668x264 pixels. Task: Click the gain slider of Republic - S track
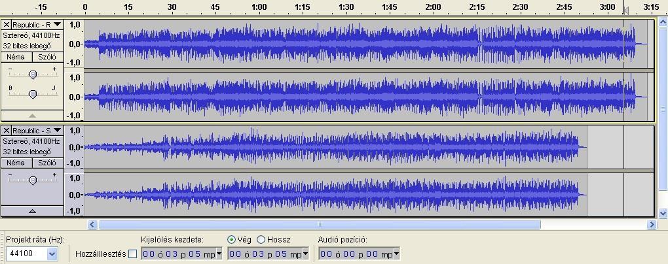click(33, 180)
